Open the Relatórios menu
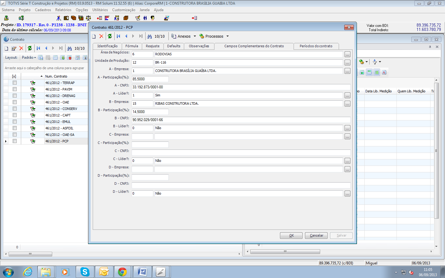 (63, 10)
